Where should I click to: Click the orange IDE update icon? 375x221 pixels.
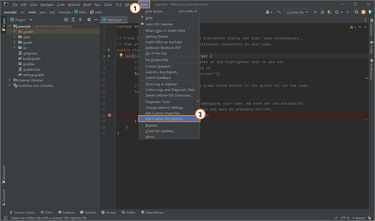point(363,12)
